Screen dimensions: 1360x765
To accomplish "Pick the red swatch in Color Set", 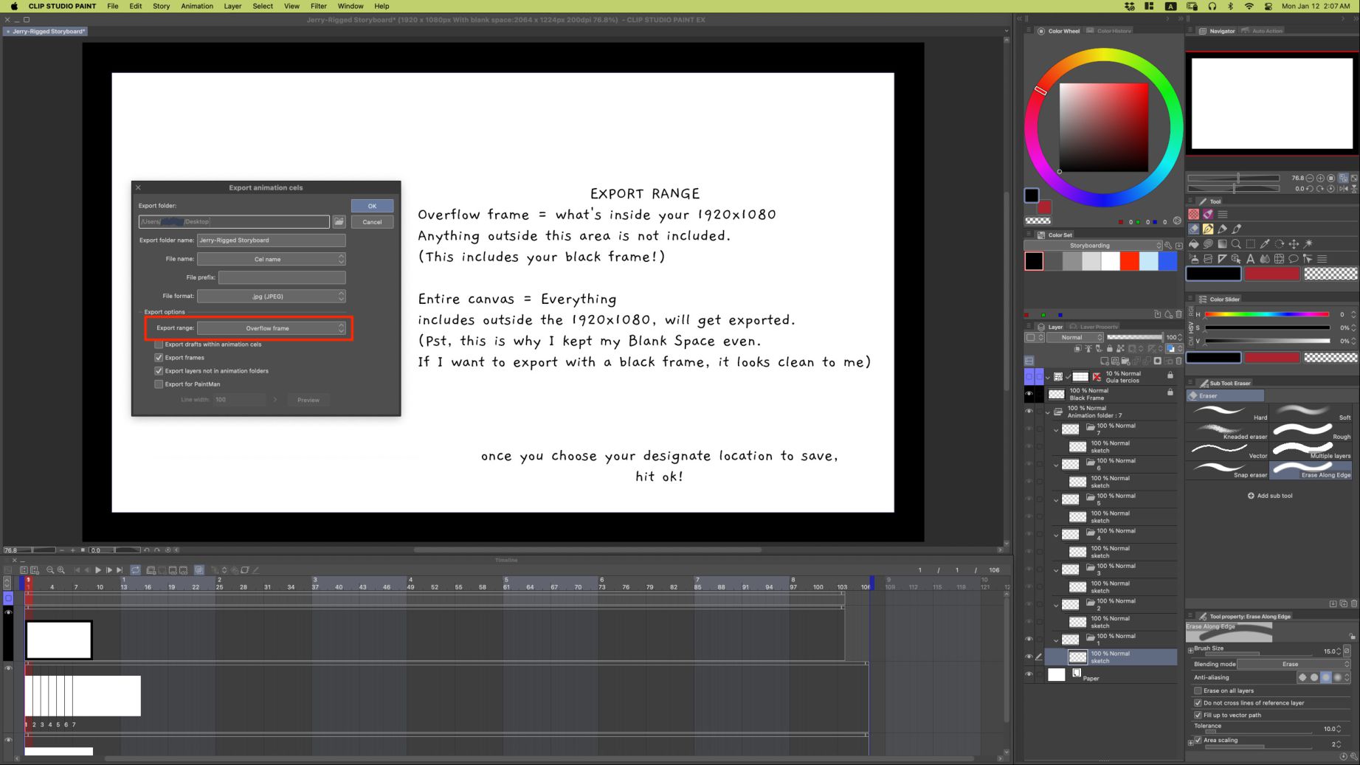I will coord(1129,261).
